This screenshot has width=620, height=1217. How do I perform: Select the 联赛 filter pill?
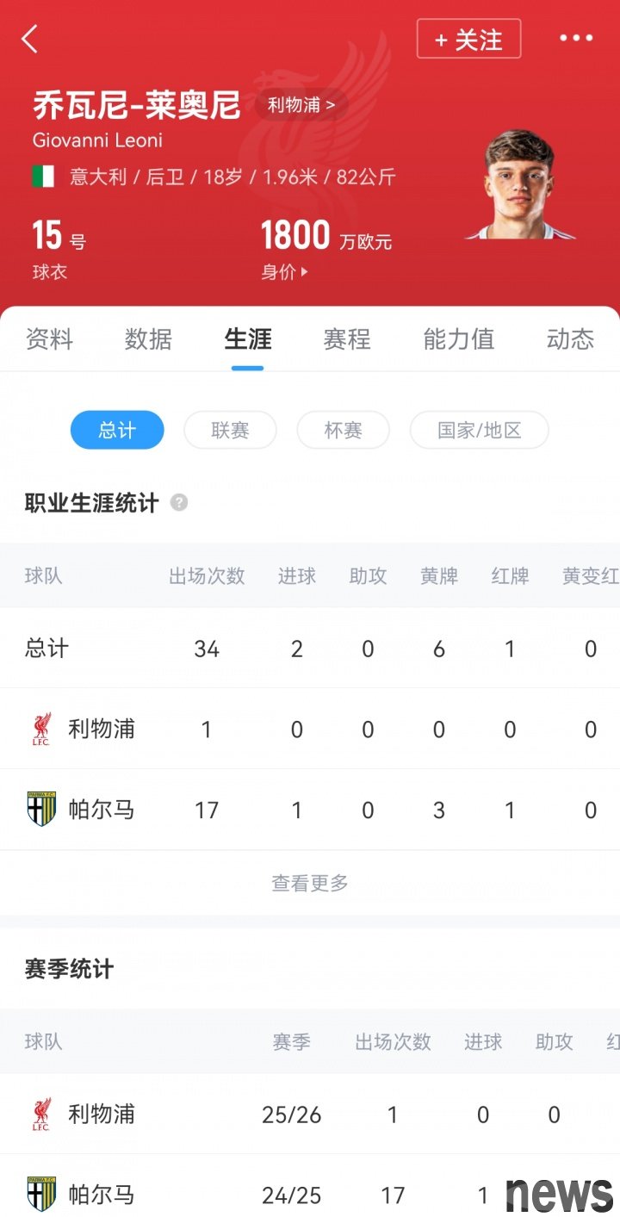point(230,430)
